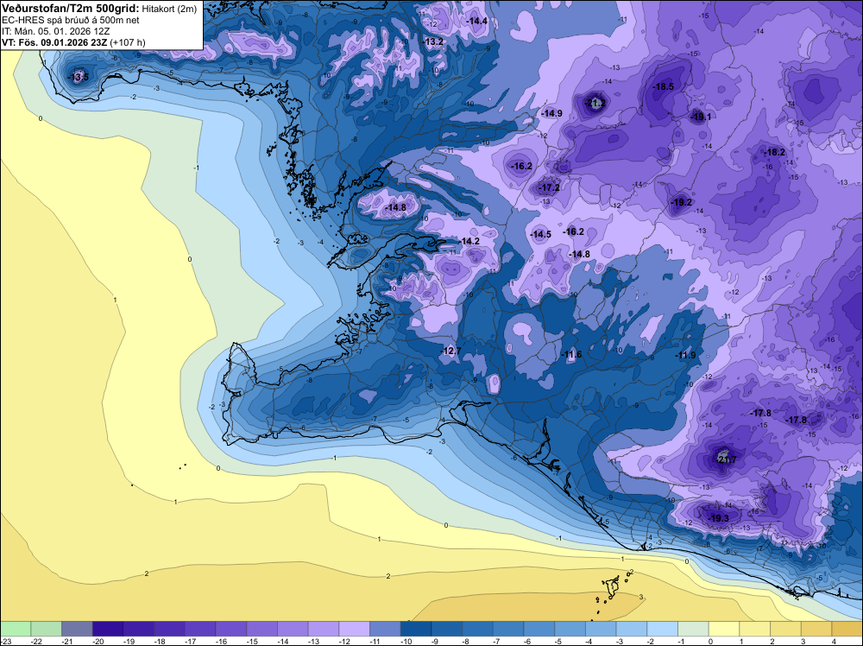Click the -17.2 temperature label

click(549, 187)
